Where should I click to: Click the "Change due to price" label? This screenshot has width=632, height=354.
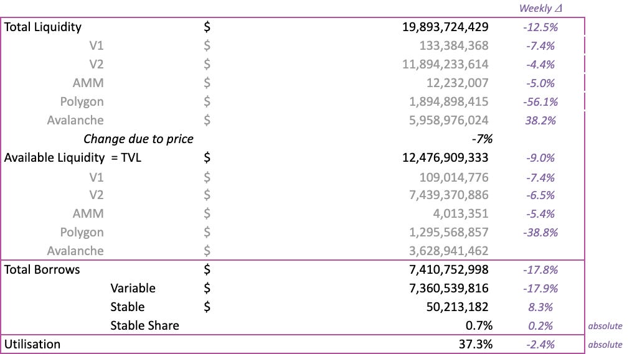[138, 139]
